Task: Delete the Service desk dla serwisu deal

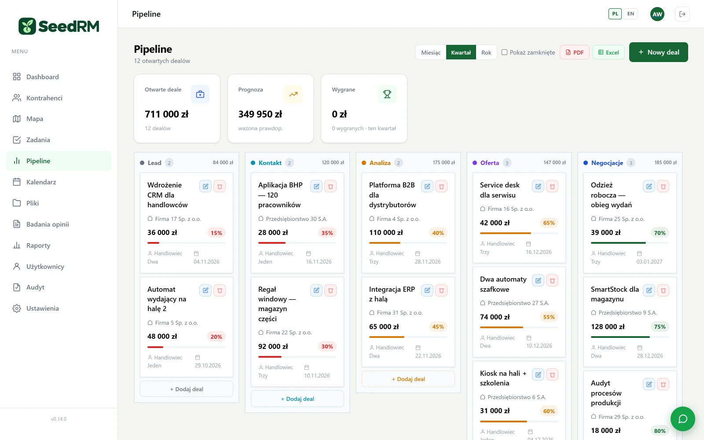Action: 552,186
